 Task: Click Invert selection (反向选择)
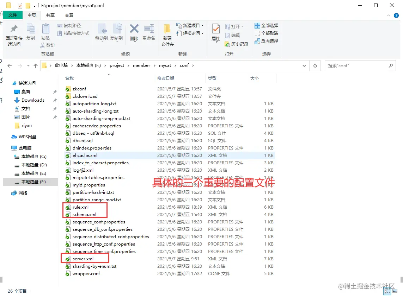[266, 41]
